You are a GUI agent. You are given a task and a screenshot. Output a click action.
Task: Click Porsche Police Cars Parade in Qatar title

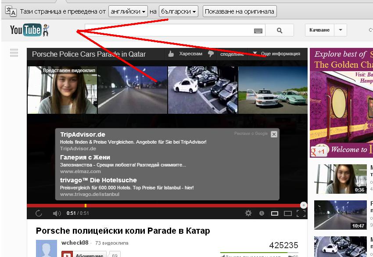click(89, 54)
